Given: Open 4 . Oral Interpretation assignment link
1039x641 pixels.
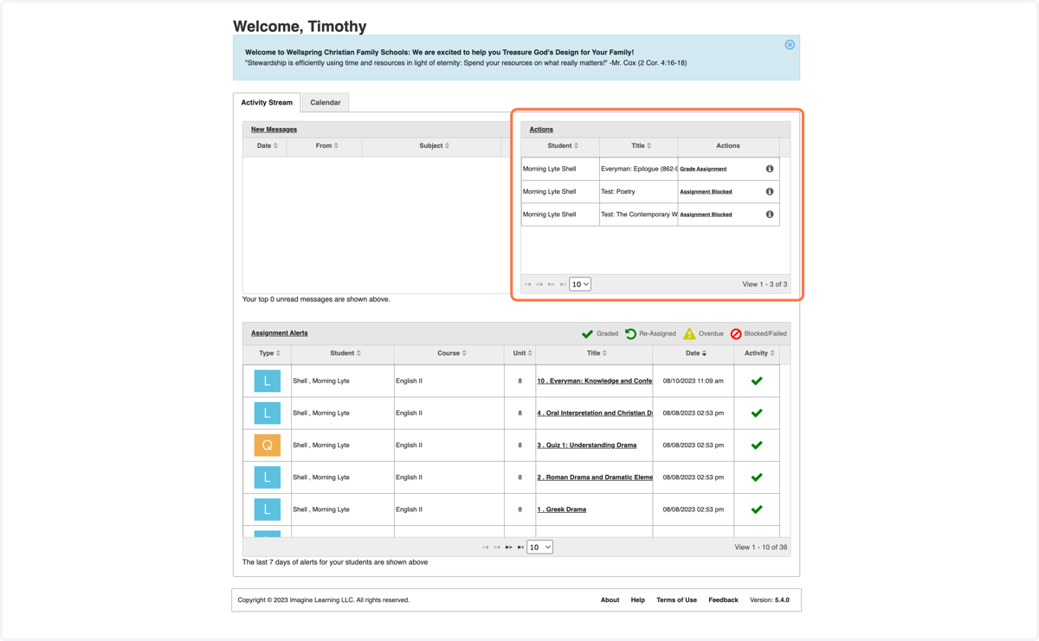Looking at the screenshot, I should pyautogui.click(x=595, y=413).
